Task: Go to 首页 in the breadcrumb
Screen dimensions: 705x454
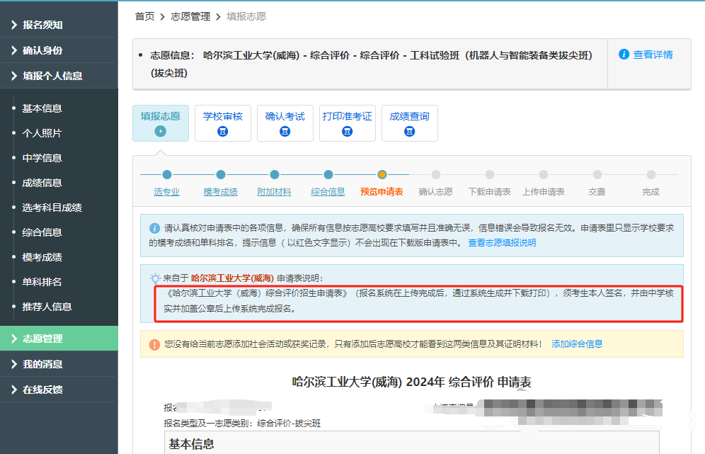Action: 145,17
